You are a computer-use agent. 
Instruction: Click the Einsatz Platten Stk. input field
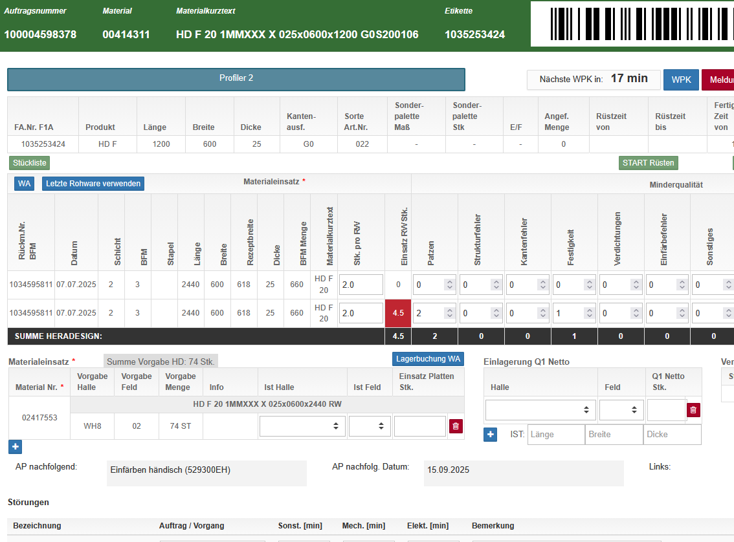(x=419, y=426)
